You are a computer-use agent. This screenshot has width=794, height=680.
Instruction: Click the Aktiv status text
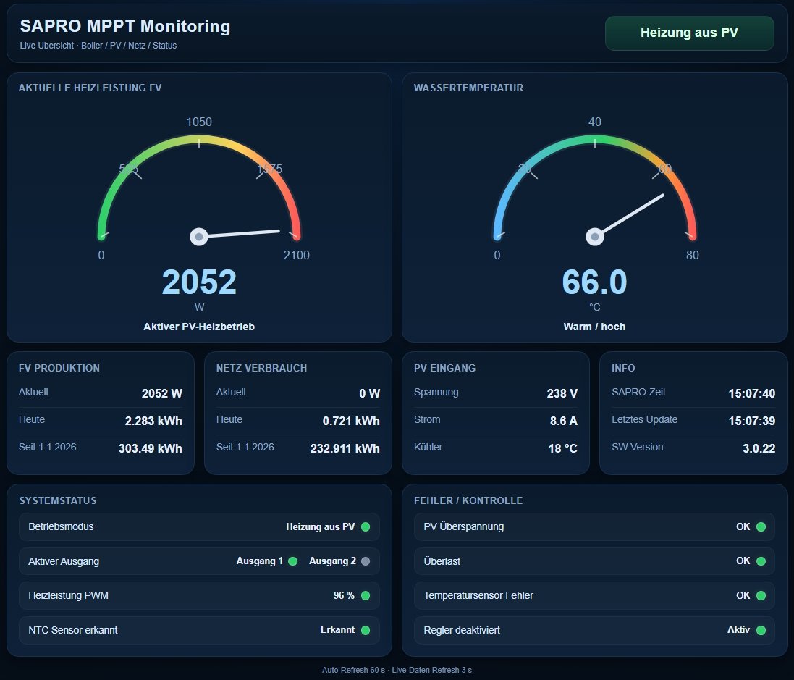click(739, 630)
